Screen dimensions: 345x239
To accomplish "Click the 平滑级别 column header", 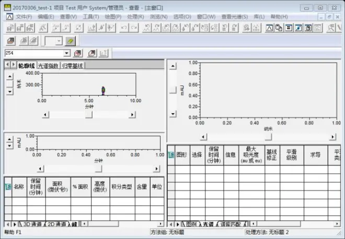I will click(x=292, y=155).
